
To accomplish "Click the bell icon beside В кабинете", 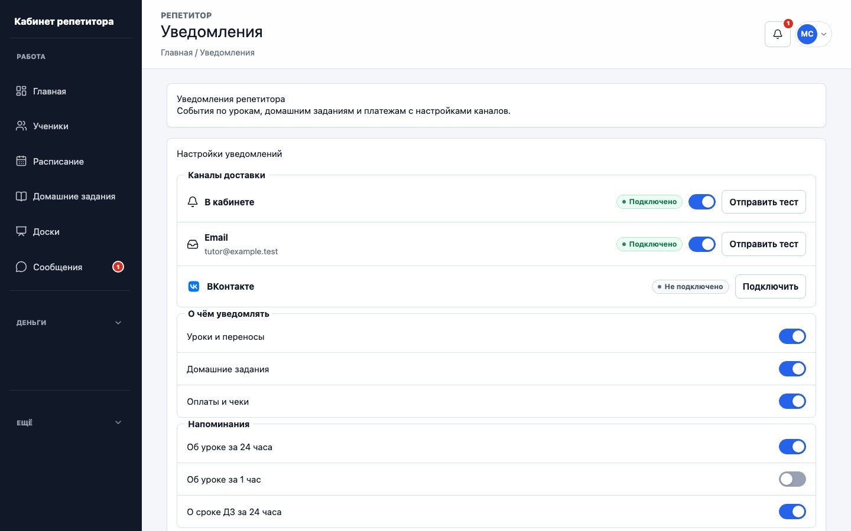I will coord(193,202).
